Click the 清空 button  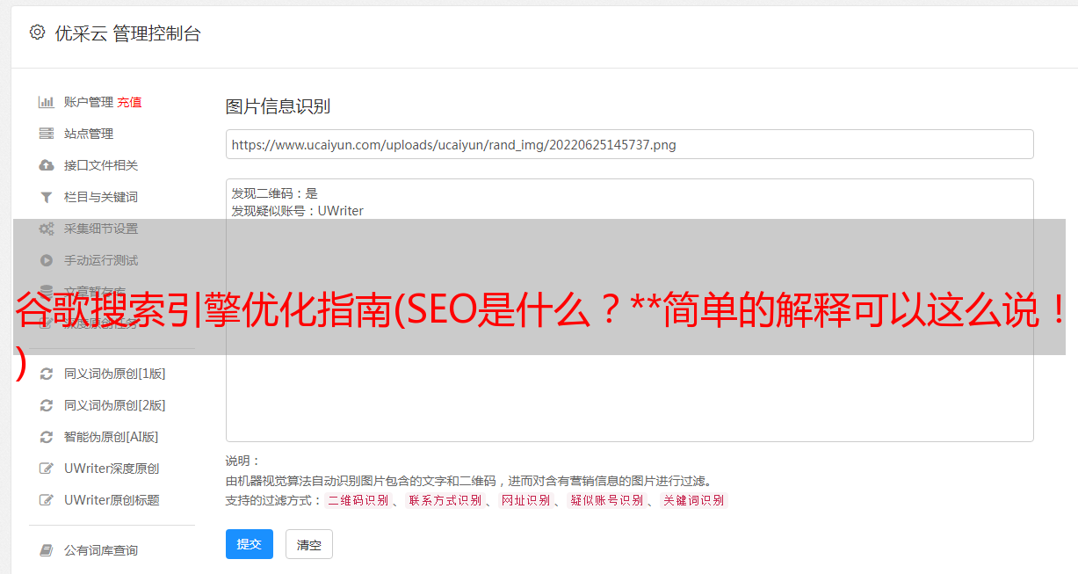click(309, 544)
